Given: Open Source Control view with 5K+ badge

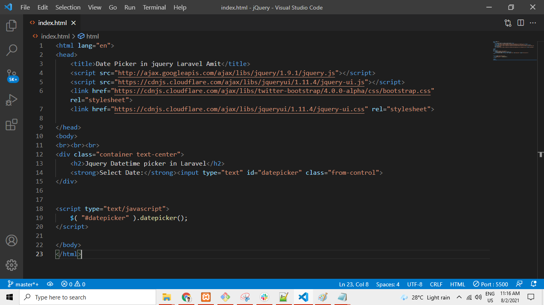Looking at the screenshot, I should click(12, 75).
